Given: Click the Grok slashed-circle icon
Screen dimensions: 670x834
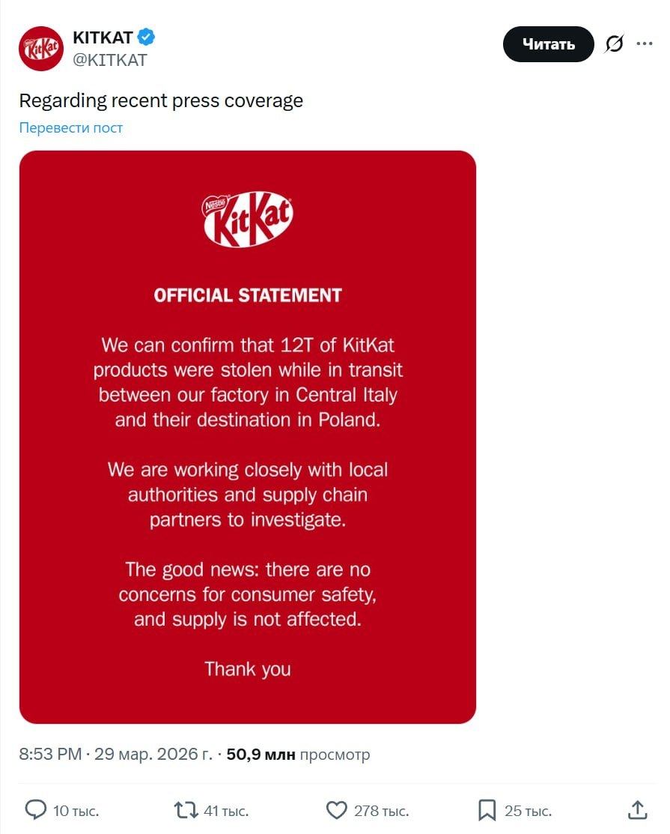Looking at the screenshot, I should [x=614, y=44].
